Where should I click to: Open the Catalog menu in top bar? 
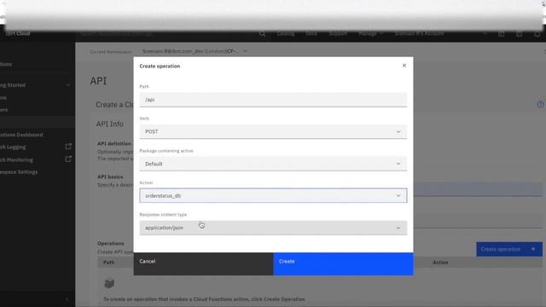(286, 34)
